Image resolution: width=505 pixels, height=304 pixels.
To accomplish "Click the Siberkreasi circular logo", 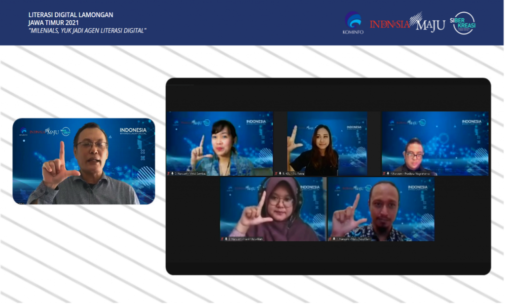I will [464, 23].
